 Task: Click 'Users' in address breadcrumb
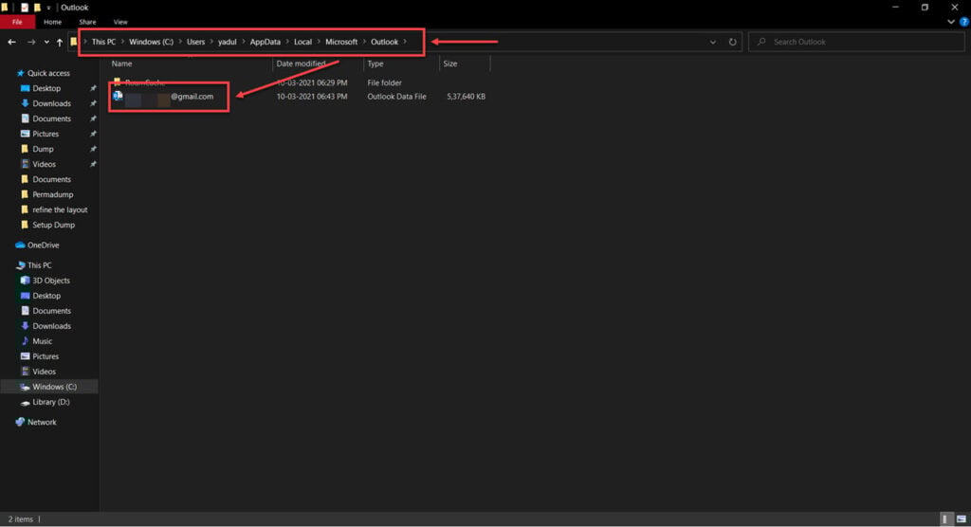[x=195, y=42]
